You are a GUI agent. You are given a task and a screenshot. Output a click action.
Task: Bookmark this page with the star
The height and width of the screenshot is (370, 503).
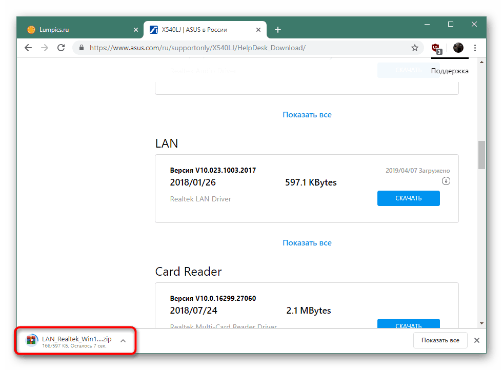tap(415, 48)
